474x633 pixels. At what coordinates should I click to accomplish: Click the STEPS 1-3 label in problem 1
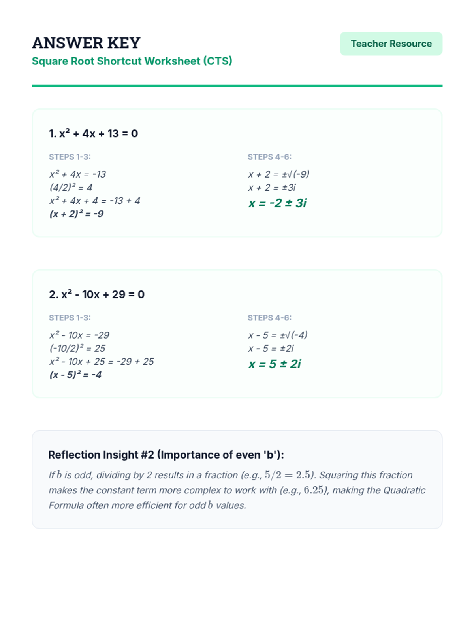coord(70,157)
